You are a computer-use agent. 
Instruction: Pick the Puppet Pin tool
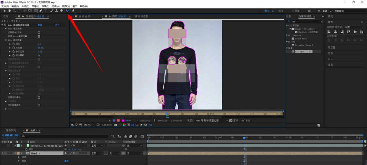tap(73, 11)
